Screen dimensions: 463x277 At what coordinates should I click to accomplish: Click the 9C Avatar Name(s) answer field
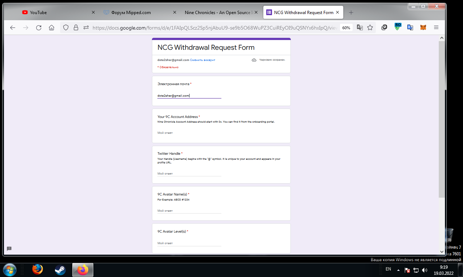click(189, 211)
